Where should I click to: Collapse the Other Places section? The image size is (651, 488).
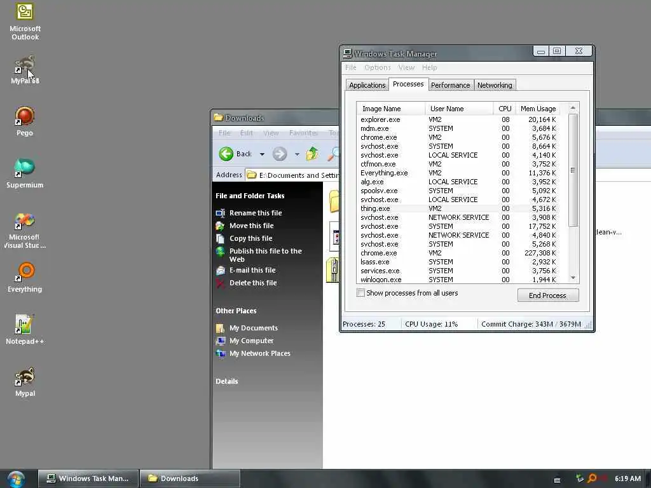tap(236, 311)
